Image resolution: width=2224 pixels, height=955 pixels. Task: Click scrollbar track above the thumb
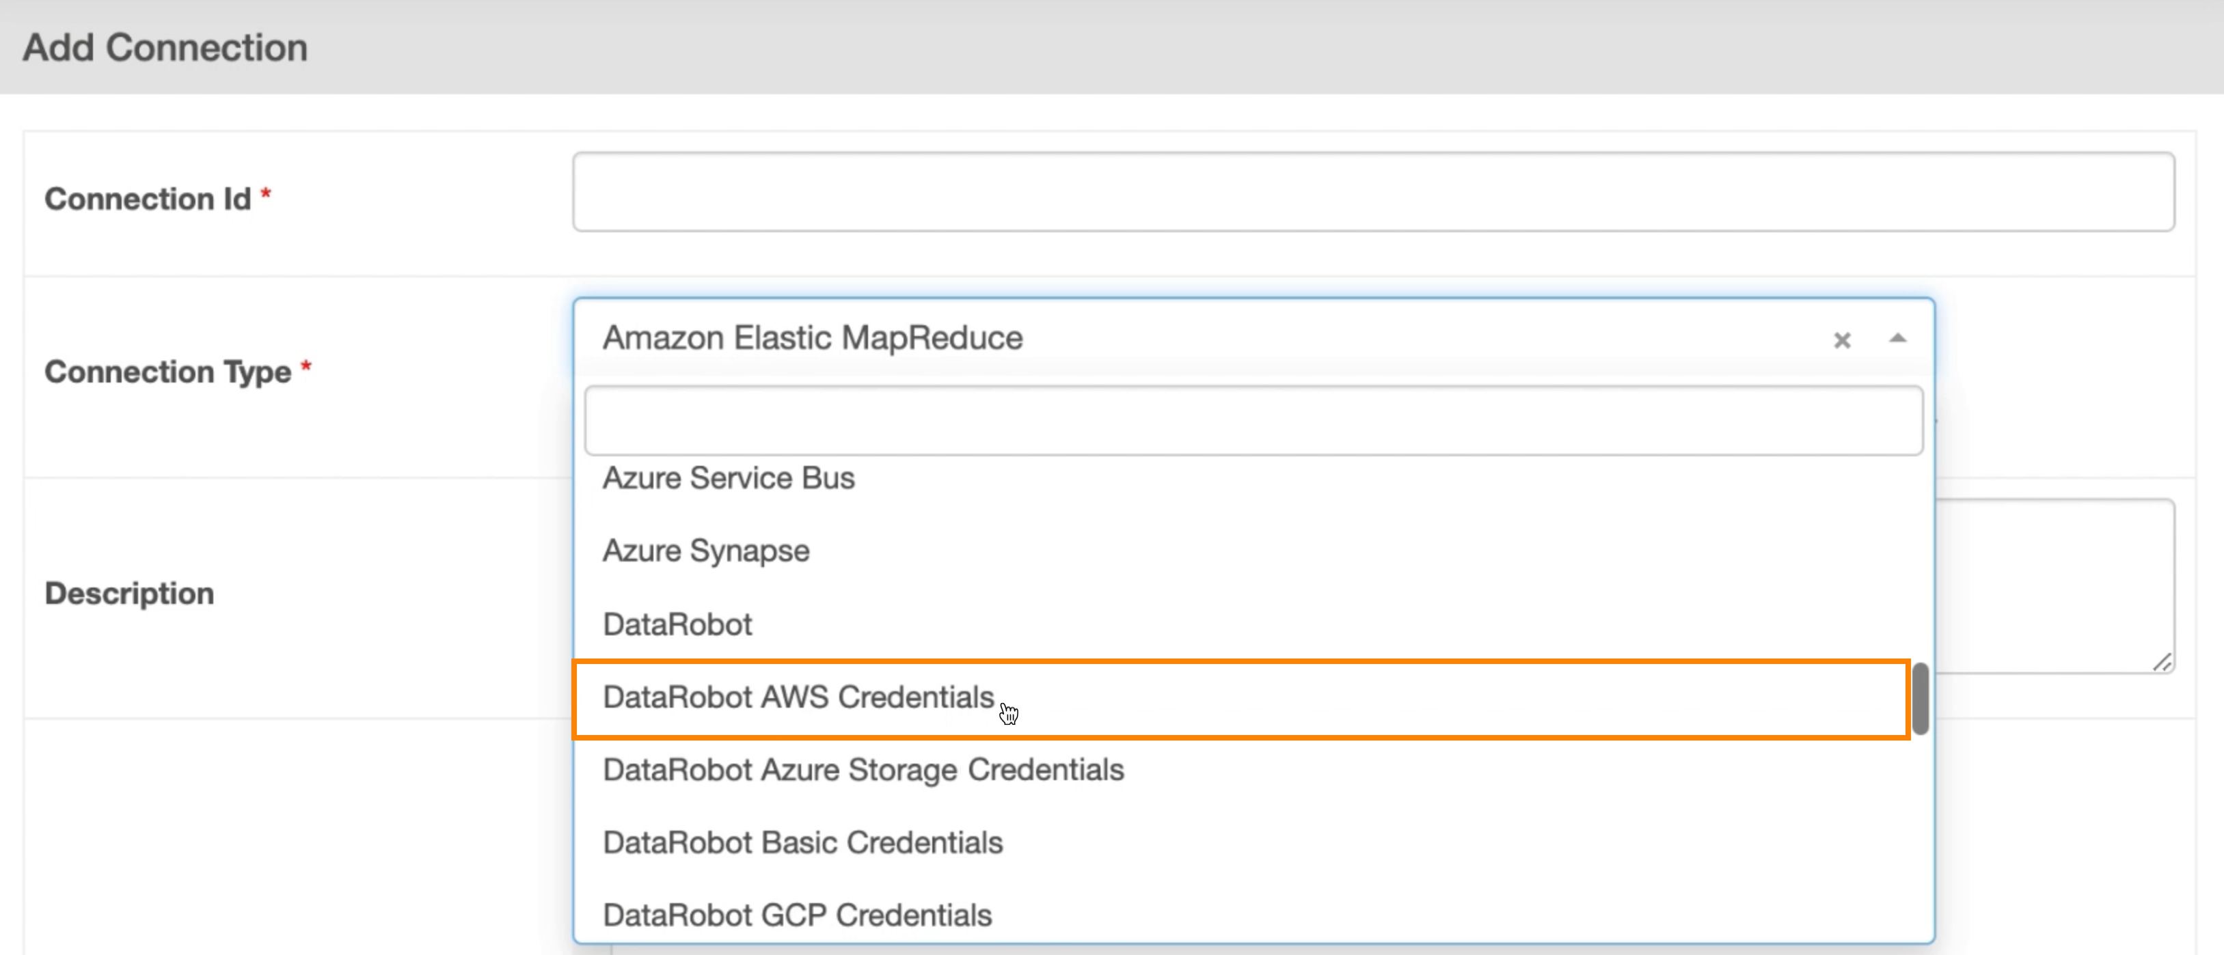pyautogui.click(x=1920, y=561)
